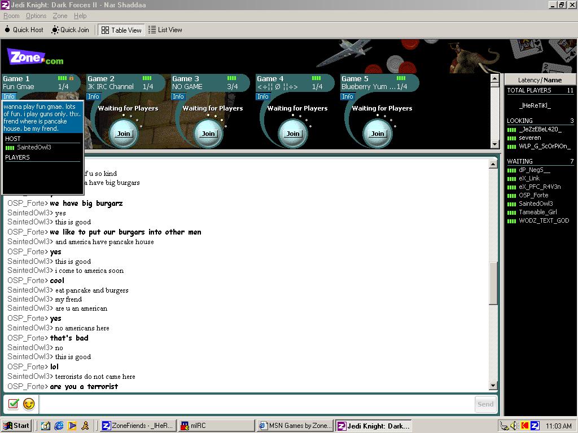The width and height of the screenshot is (578, 433).
Task: Click the chat scrollbar thumb
Action: point(493,284)
